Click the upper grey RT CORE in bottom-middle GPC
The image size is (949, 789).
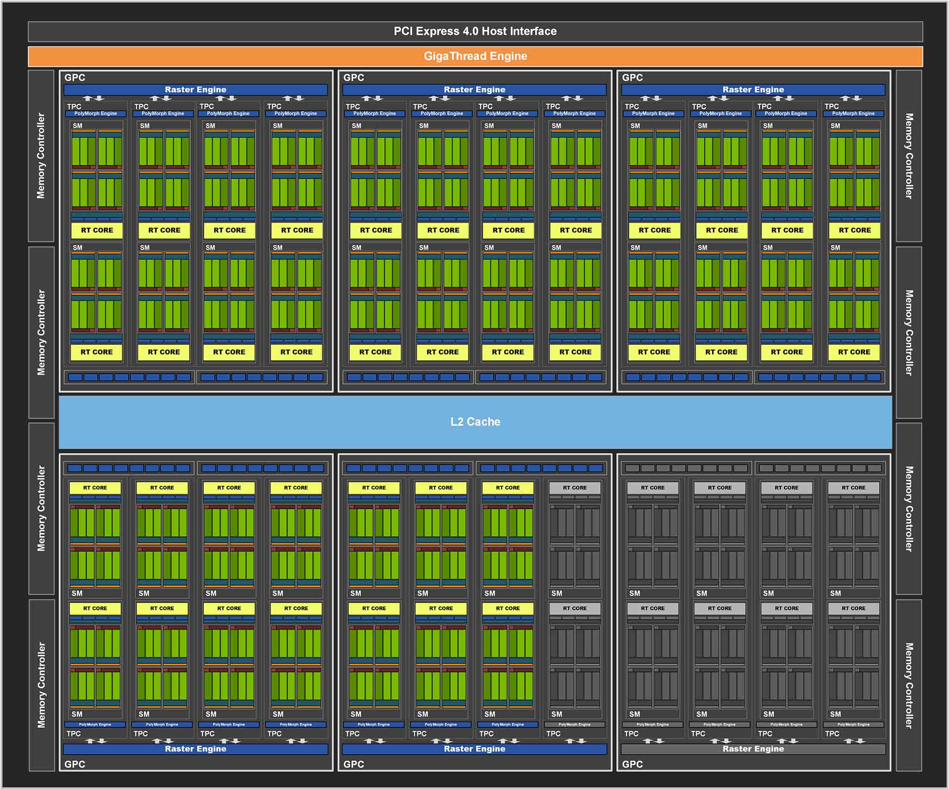(x=575, y=488)
